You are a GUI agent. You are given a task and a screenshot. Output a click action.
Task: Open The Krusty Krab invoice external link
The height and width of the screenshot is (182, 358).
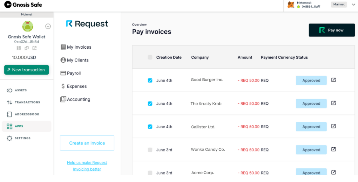point(334,103)
